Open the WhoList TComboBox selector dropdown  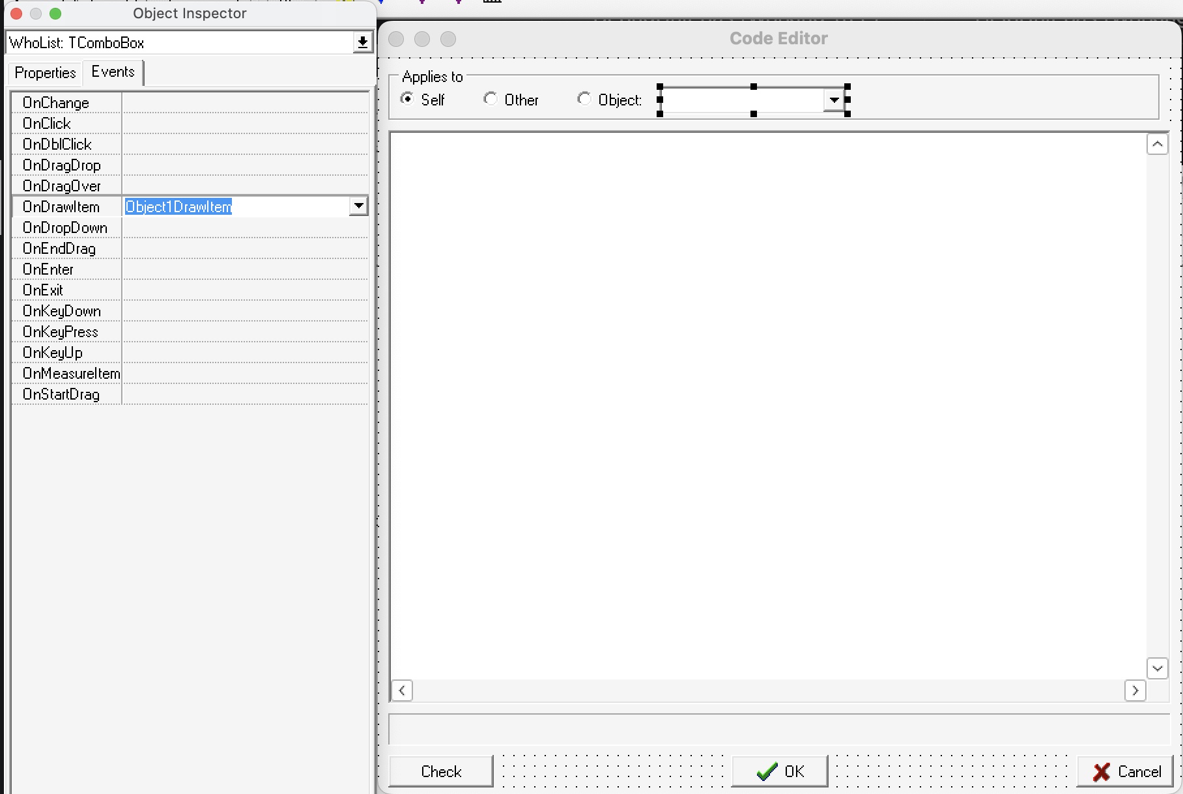[362, 43]
